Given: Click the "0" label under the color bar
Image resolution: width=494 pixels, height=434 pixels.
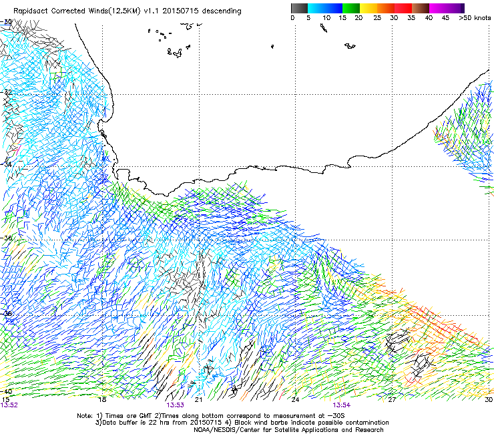Looking at the screenshot, I should click(292, 18).
